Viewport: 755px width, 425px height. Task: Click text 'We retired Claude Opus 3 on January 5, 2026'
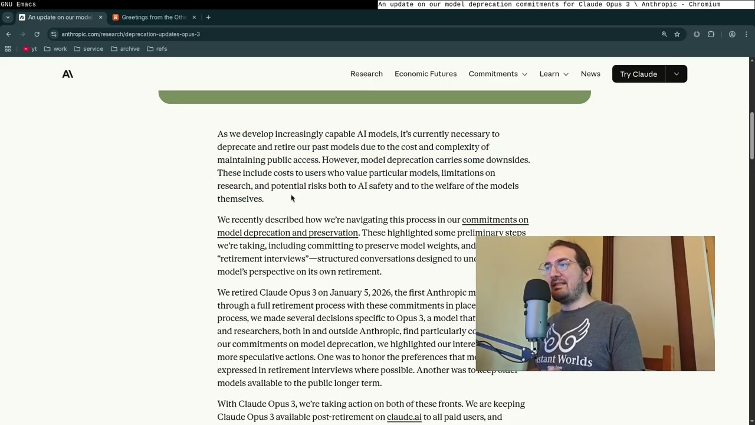tap(304, 293)
